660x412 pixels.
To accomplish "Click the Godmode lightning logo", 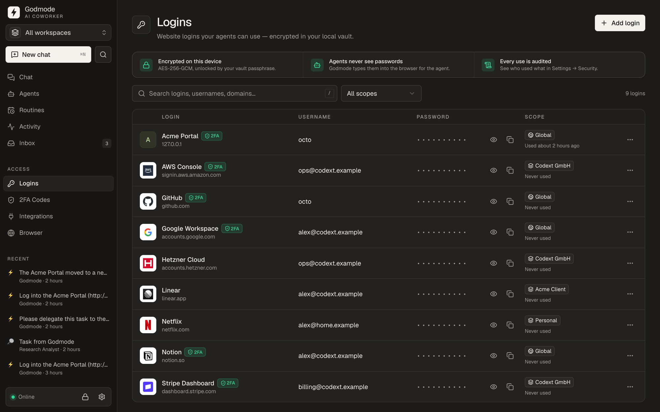I will pos(14,12).
